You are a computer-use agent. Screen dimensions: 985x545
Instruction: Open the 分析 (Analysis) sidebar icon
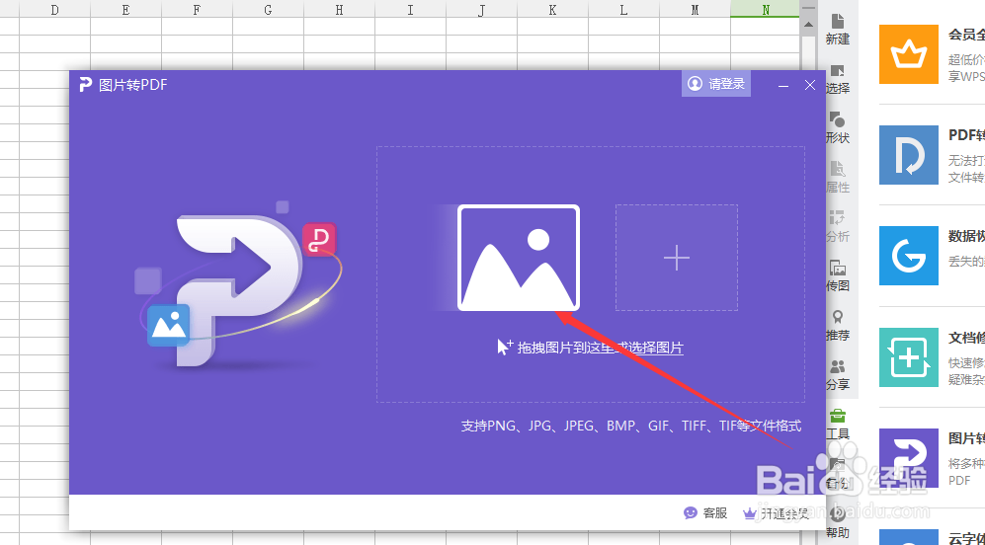[838, 227]
